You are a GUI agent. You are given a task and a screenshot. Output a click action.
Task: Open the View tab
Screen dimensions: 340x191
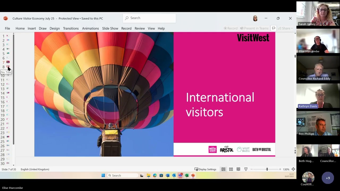[151, 28]
